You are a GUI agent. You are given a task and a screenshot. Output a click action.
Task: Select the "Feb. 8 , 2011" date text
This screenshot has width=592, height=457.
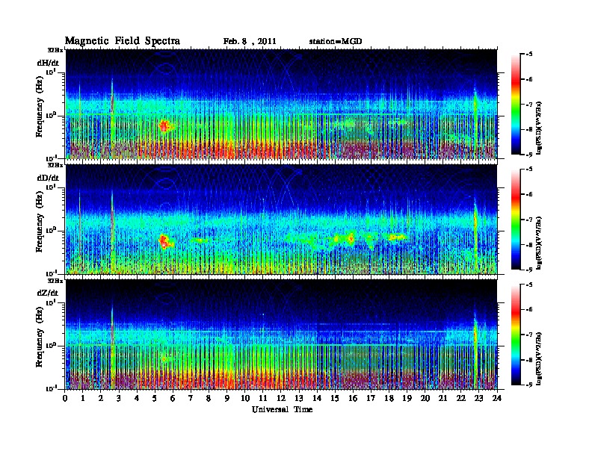click(x=250, y=42)
